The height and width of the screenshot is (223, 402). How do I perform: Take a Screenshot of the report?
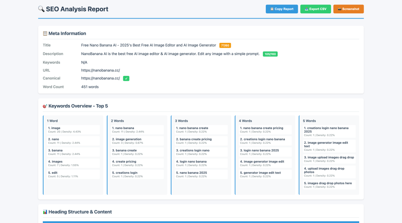[x=348, y=9]
